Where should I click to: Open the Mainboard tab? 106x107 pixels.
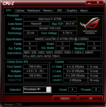click(x=34, y=10)
